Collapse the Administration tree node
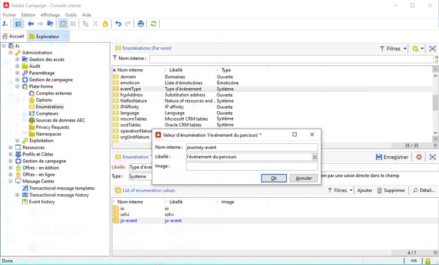Viewport: 439px width, 265px height. [11, 53]
